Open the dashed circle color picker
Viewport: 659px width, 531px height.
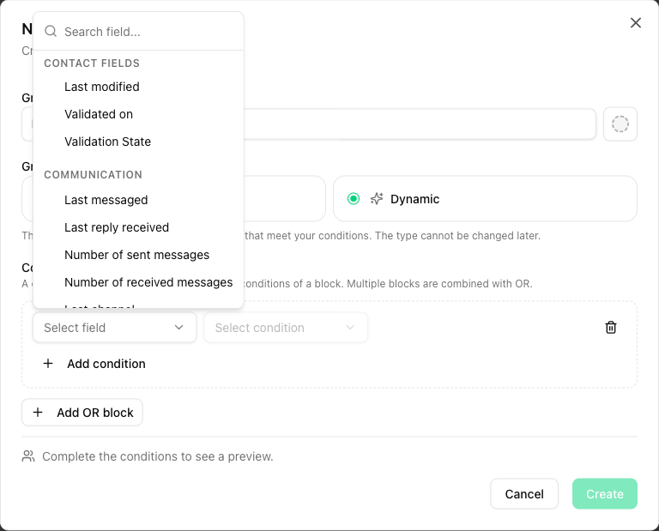point(620,124)
